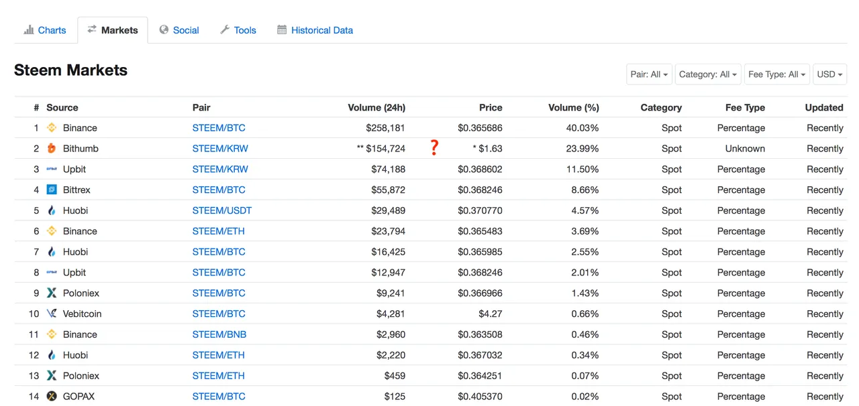Image resolution: width=859 pixels, height=406 pixels.
Task: Click the Binance logo in row 6
Action: point(52,231)
